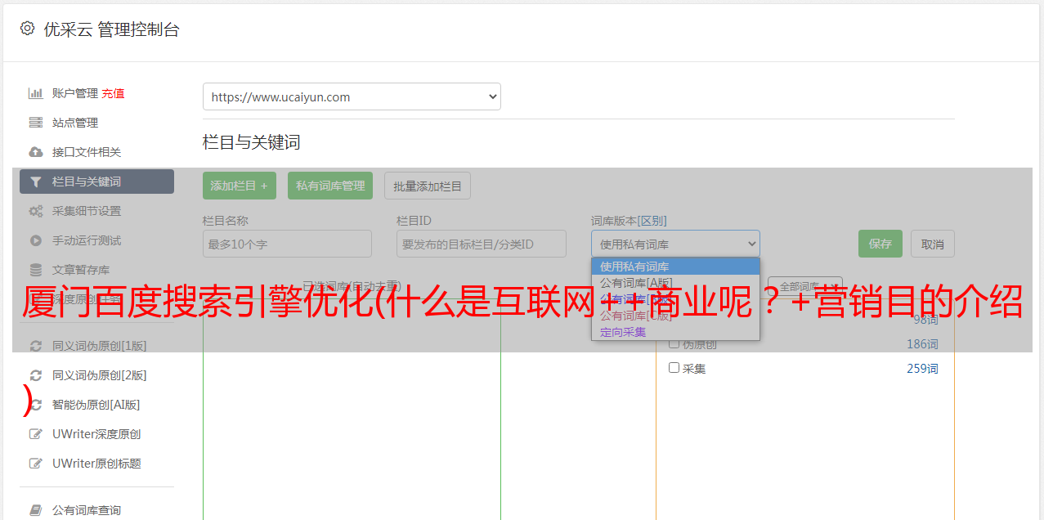Open 账户管理 via its bar chart icon
Image resolution: width=1044 pixels, height=520 pixels.
coord(36,93)
